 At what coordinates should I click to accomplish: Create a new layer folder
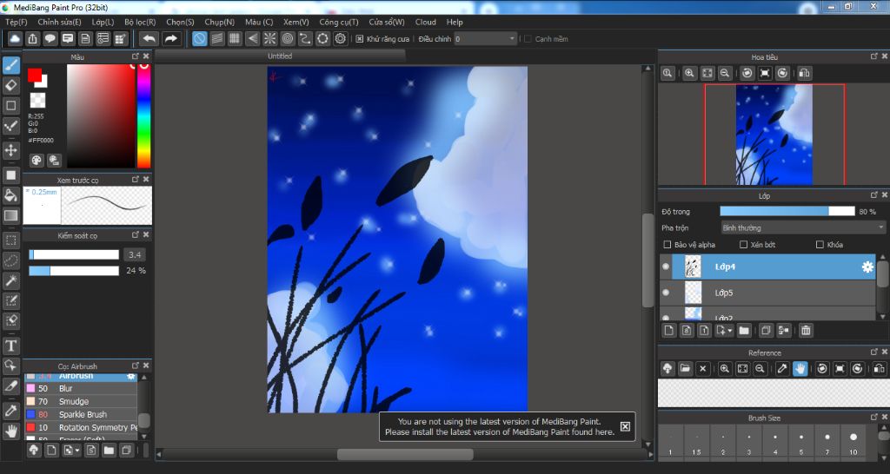744,331
